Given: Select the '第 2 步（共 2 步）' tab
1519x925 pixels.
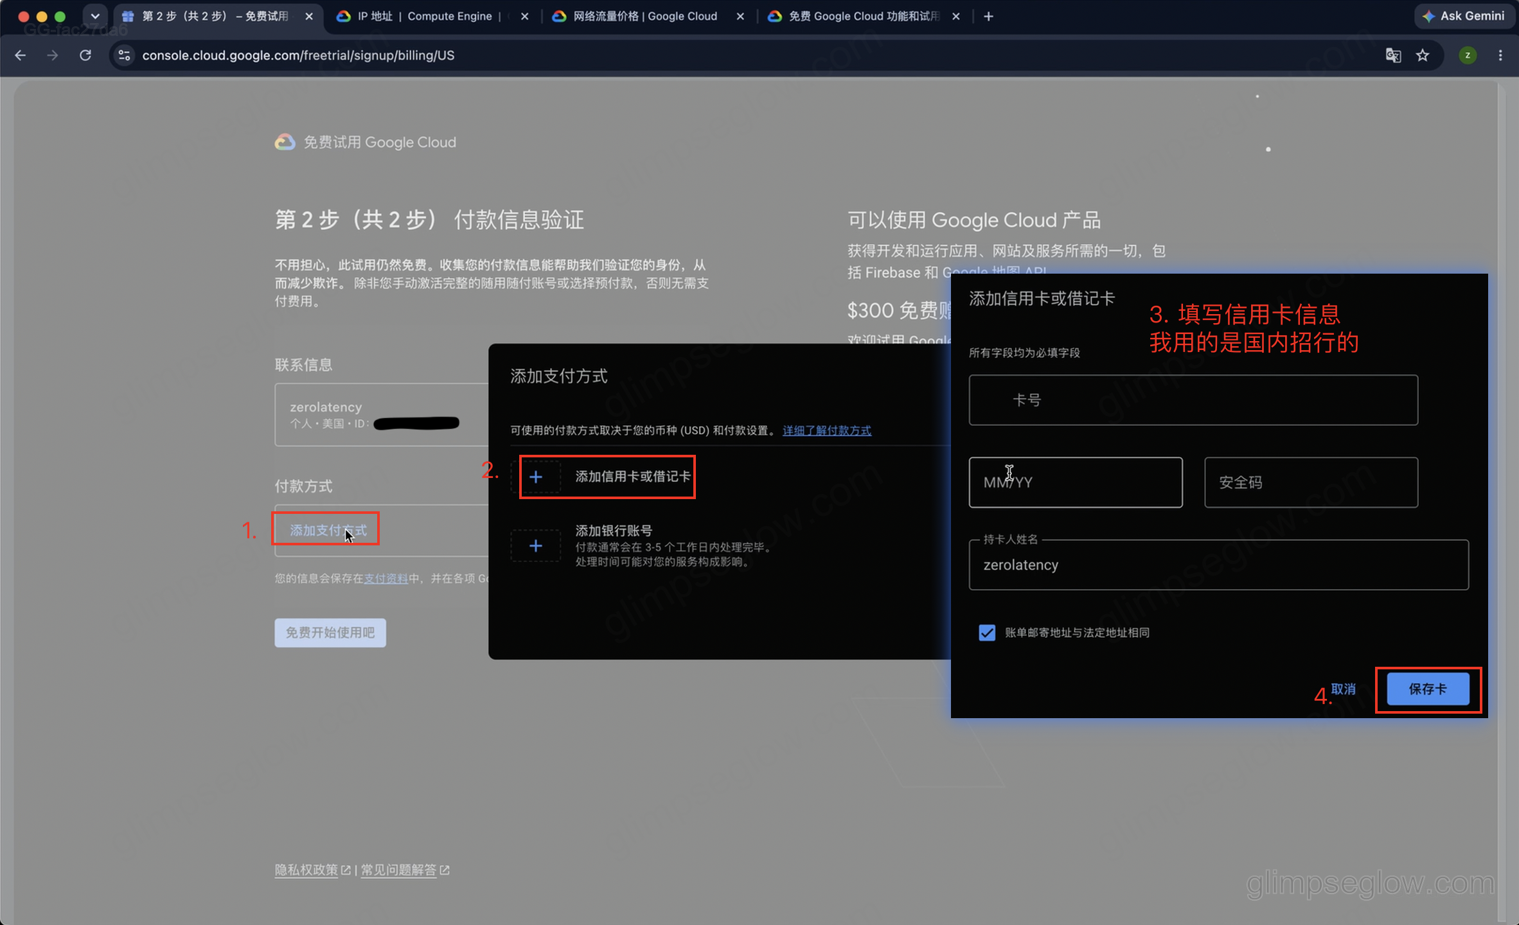Looking at the screenshot, I should coord(215,16).
